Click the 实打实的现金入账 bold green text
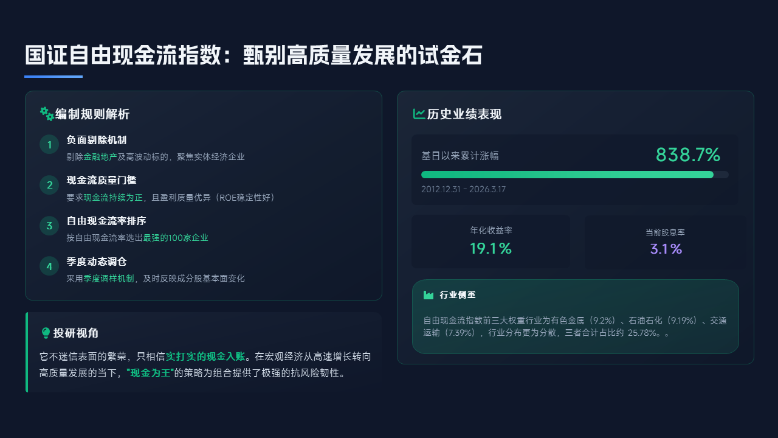The height and width of the screenshot is (438, 778). coord(208,356)
